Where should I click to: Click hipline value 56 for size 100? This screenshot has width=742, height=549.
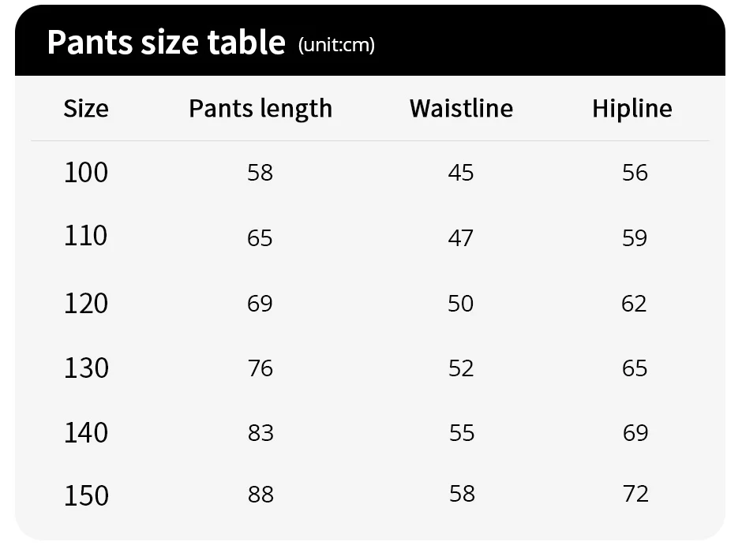point(635,173)
